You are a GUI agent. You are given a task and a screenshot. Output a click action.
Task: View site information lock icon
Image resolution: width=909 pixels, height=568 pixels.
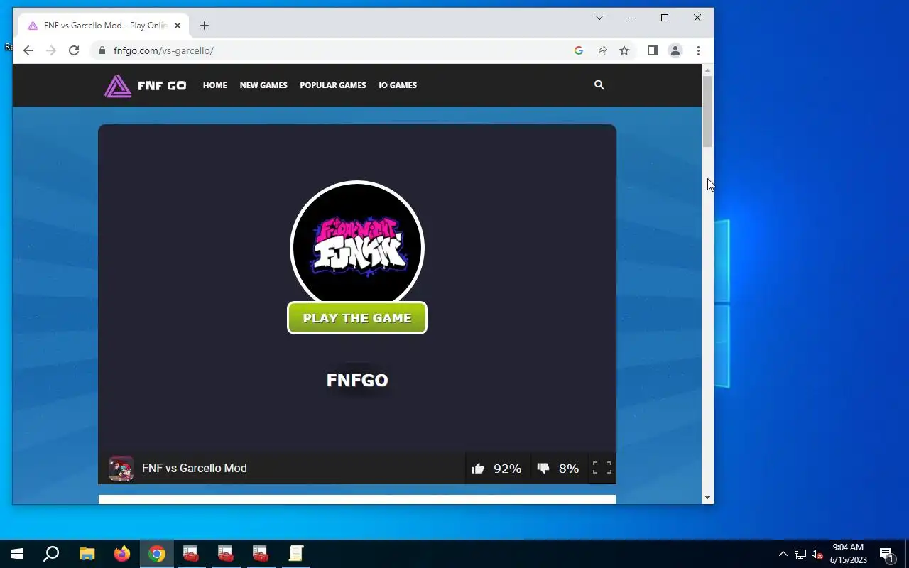[x=102, y=50]
